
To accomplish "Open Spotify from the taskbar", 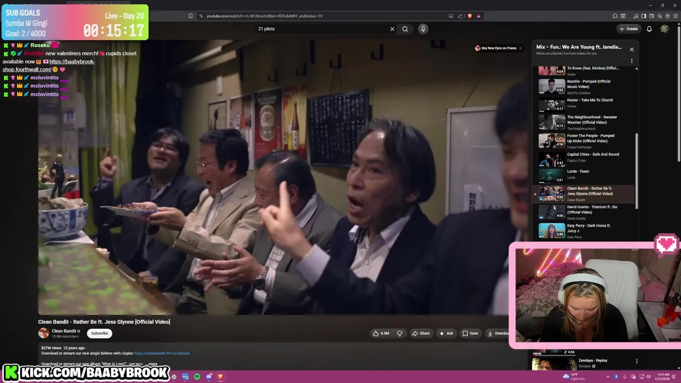I will point(197,377).
